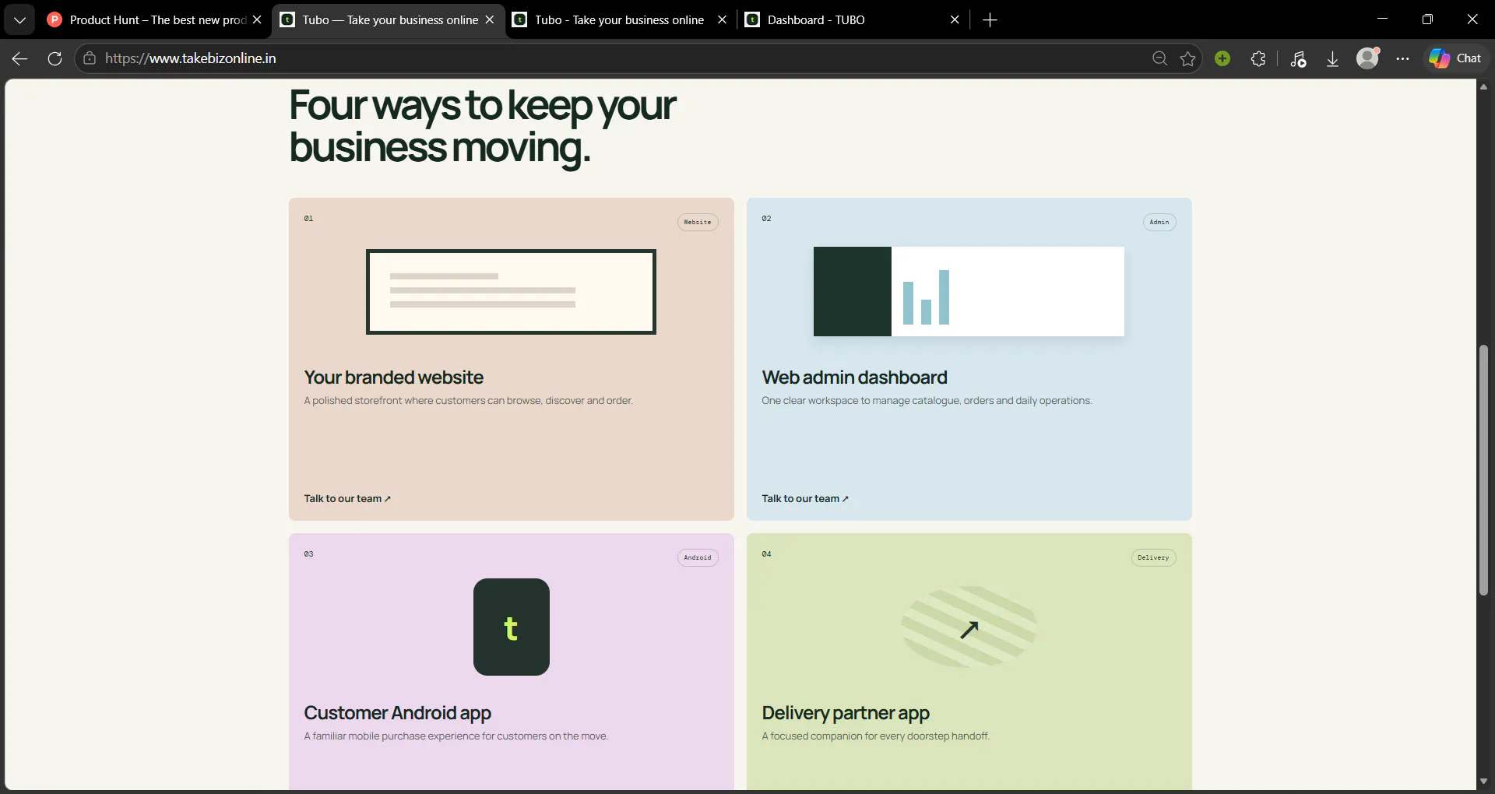Add this page to favorites

click(x=1187, y=58)
